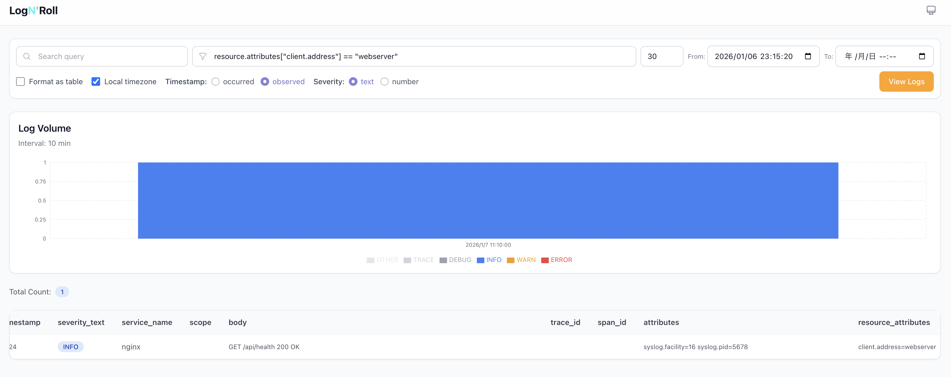Click the search magnifier icon
951x377 pixels.
pos(27,56)
